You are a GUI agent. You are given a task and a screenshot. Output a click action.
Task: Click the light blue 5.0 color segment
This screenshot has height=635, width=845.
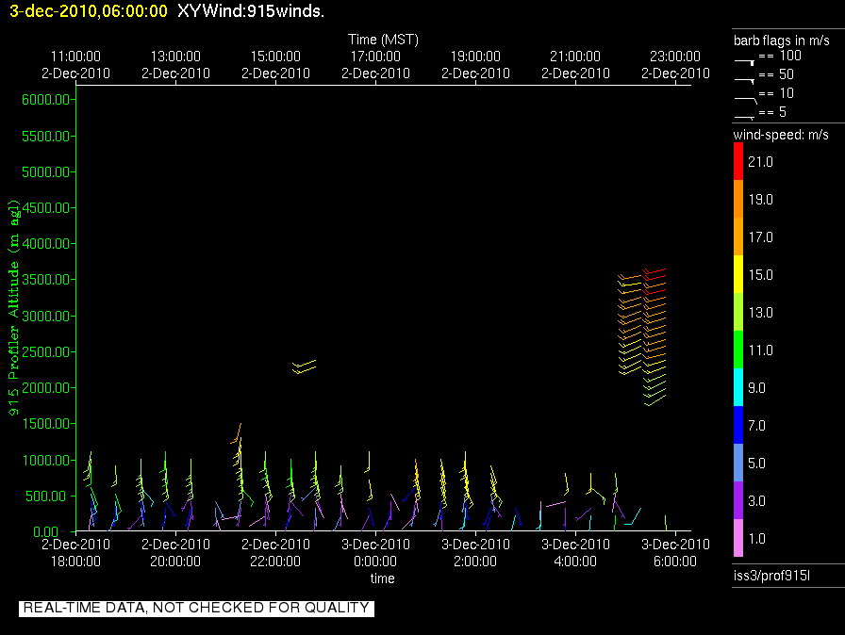[738, 463]
